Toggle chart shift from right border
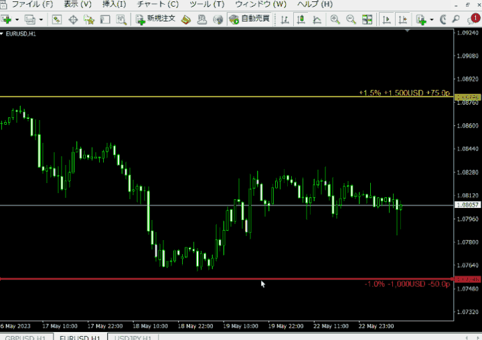The width and height of the screenshot is (482, 340). click(x=403, y=19)
